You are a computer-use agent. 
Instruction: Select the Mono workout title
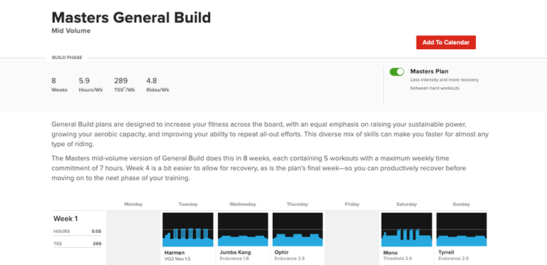(390, 252)
